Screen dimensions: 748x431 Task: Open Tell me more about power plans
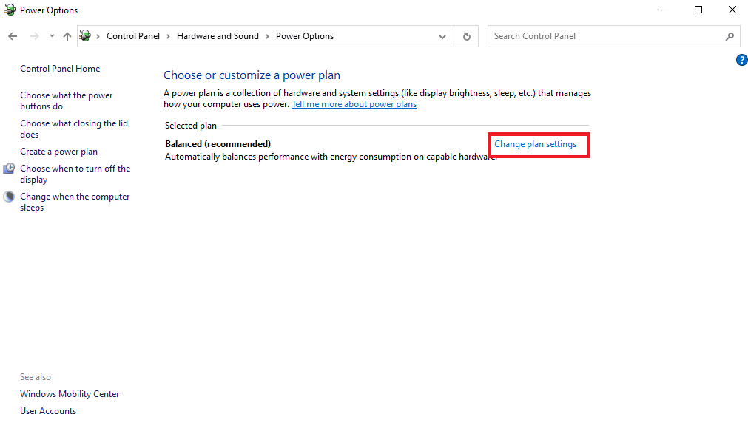(x=354, y=104)
